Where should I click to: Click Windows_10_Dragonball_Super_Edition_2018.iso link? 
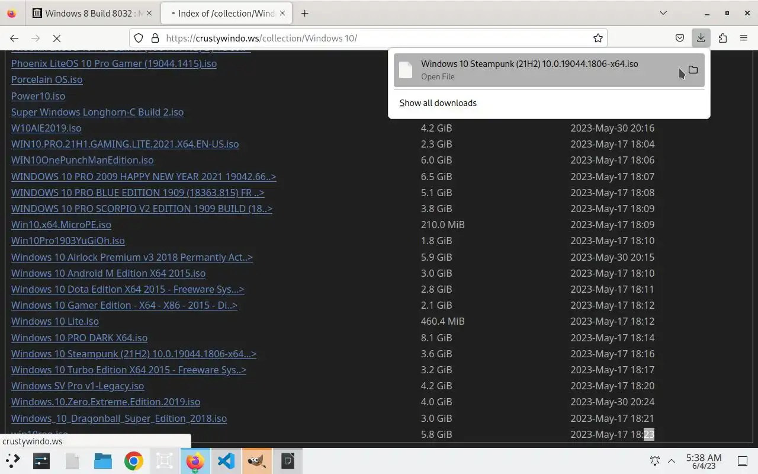(119, 418)
